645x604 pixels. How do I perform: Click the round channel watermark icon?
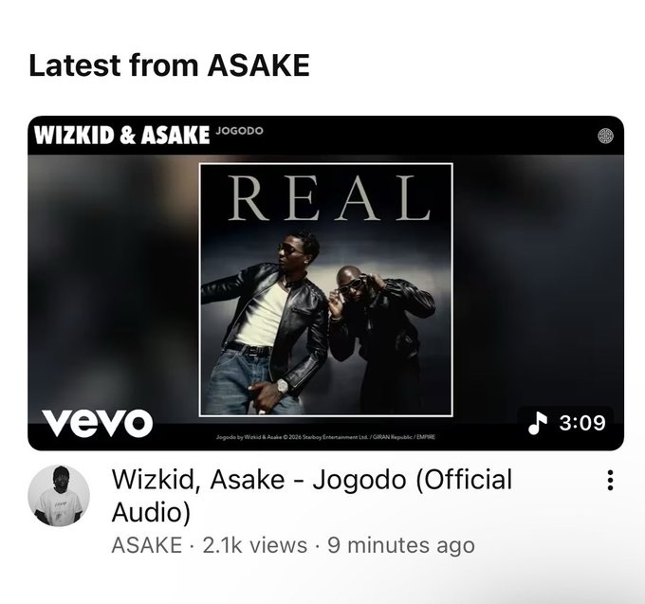pyautogui.click(x=605, y=137)
